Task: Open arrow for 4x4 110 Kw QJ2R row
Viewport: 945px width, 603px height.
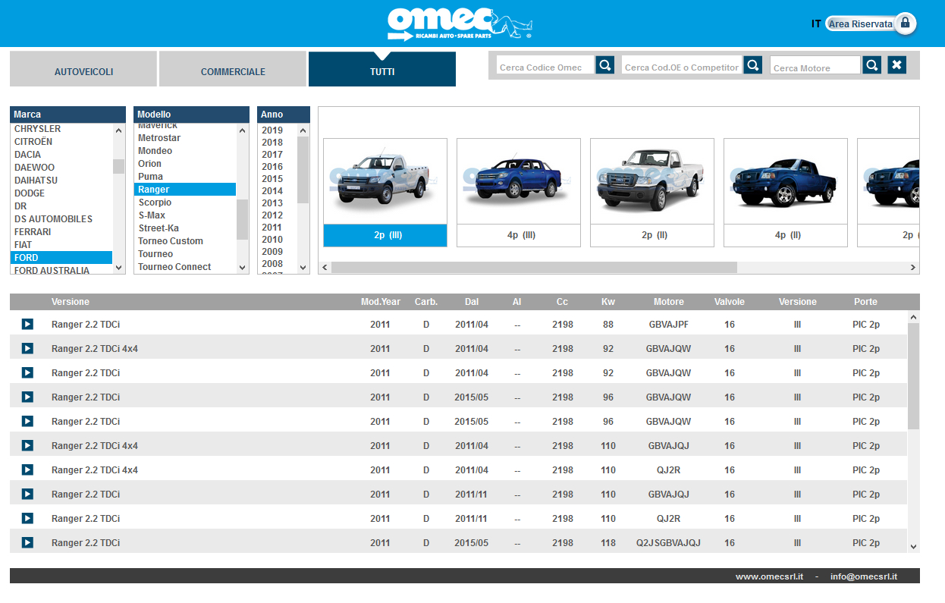Action: 27,470
